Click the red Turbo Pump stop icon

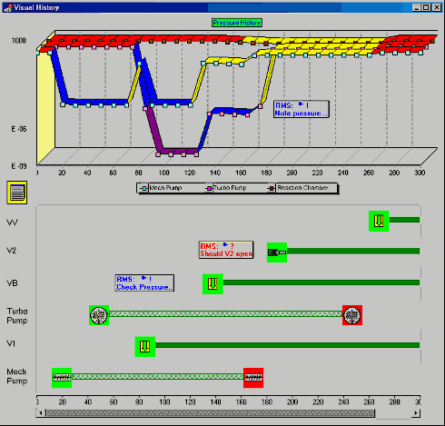[x=352, y=315]
